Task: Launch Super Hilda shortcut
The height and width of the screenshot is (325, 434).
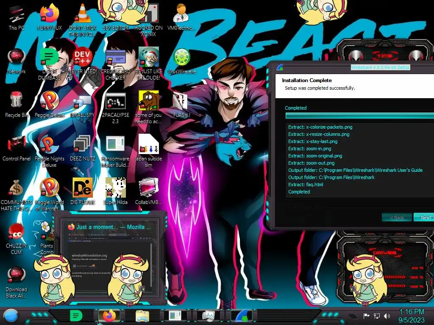Action: (115, 191)
